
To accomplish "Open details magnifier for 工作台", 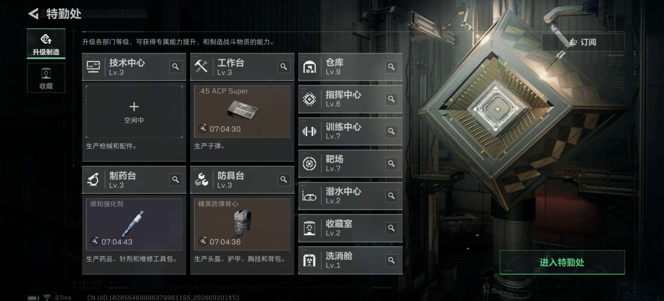I will [x=284, y=66].
